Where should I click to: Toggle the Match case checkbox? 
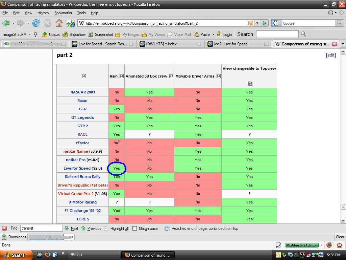pyautogui.click(x=134, y=229)
